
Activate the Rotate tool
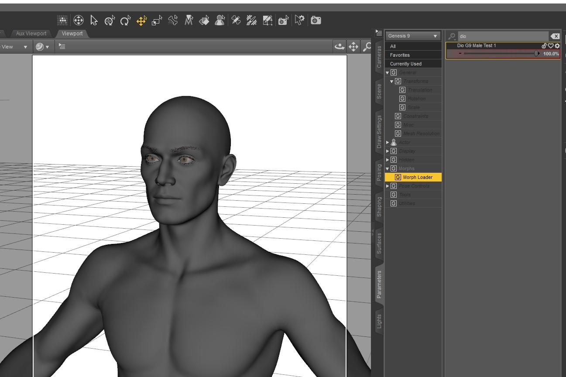point(125,21)
